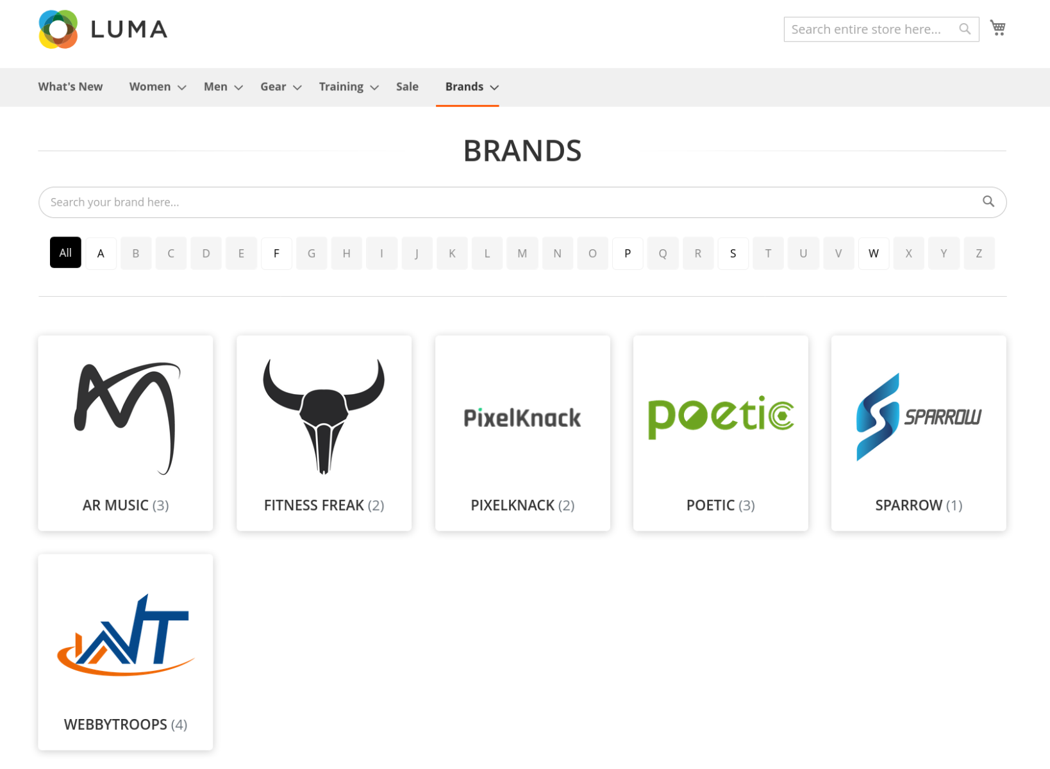Open the PIXELKNACK (2) link
The width and height of the screenshot is (1050, 769).
522,505
